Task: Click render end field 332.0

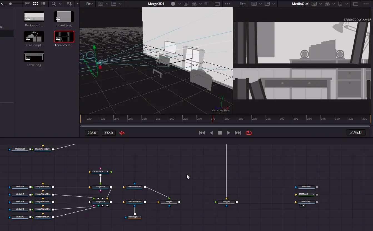Action: pos(108,133)
